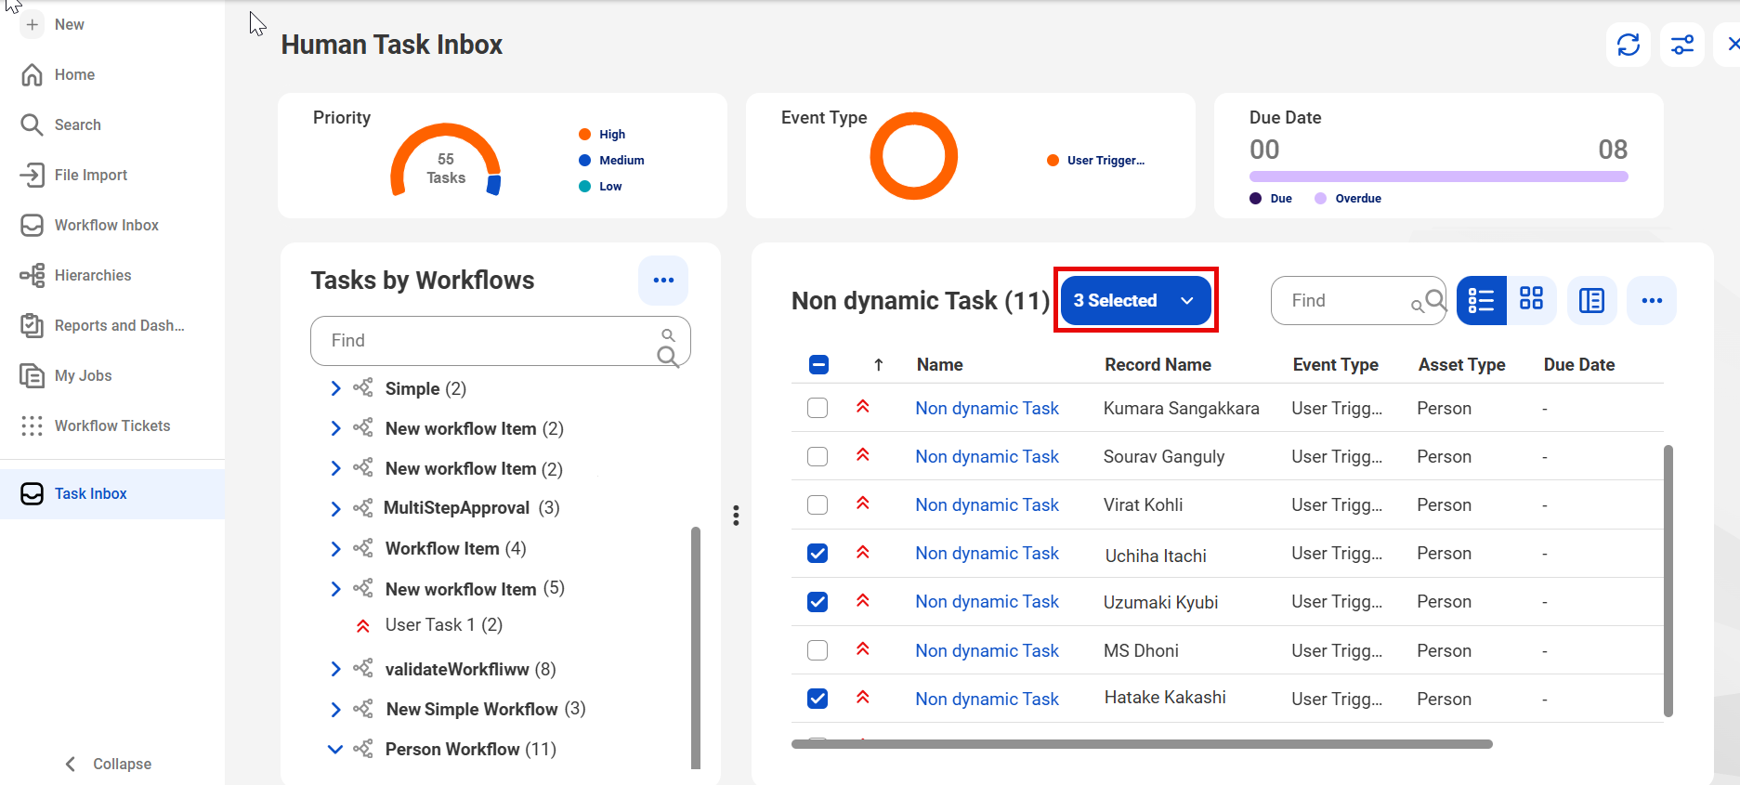Switch to list view icon
This screenshot has width=1740, height=785.
point(1481,301)
